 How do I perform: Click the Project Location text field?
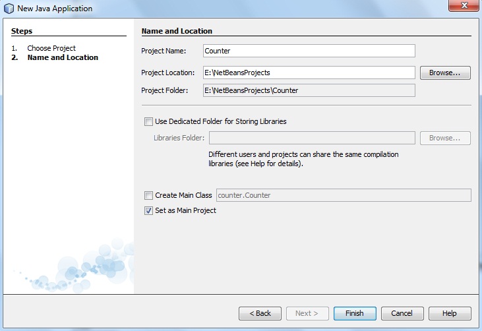point(309,73)
